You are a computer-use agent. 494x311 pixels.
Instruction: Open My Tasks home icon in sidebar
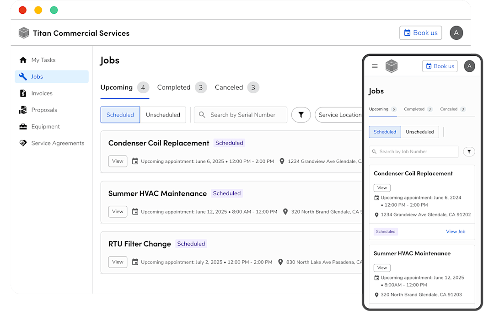pos(23,60)
